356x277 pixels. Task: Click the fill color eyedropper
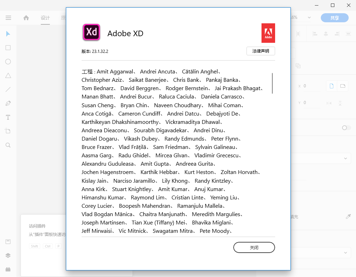[x=348, y=216]
